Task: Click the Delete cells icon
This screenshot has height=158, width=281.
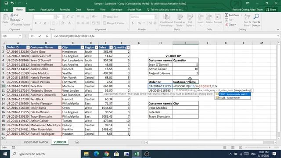Action: (x=209, y=17)
